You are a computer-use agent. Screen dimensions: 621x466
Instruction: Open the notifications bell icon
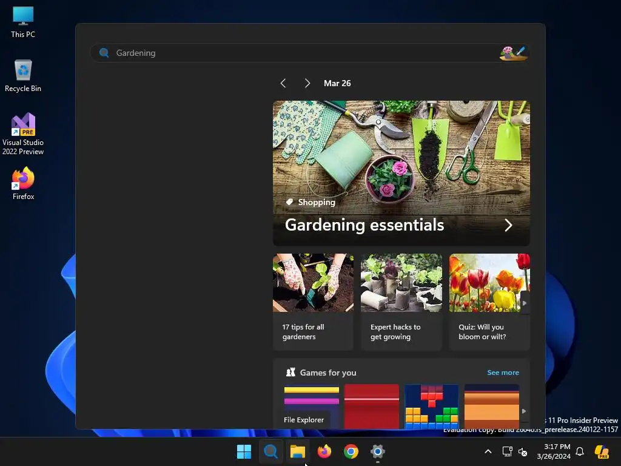point(580,451)
